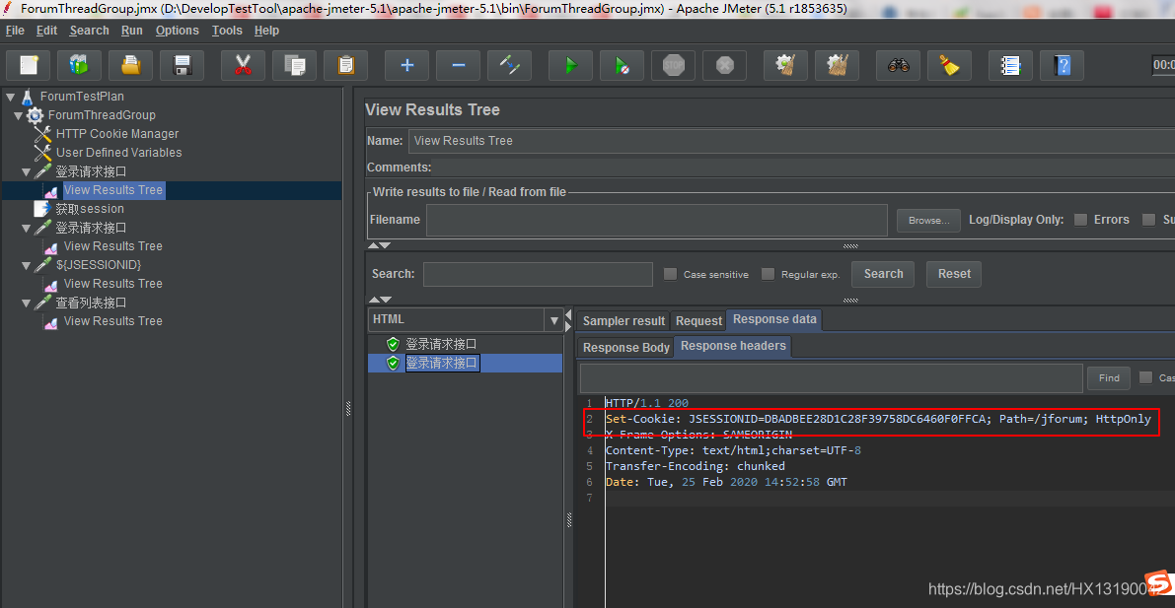Toggle the Case sensitive checkbox

click(671, 274)
